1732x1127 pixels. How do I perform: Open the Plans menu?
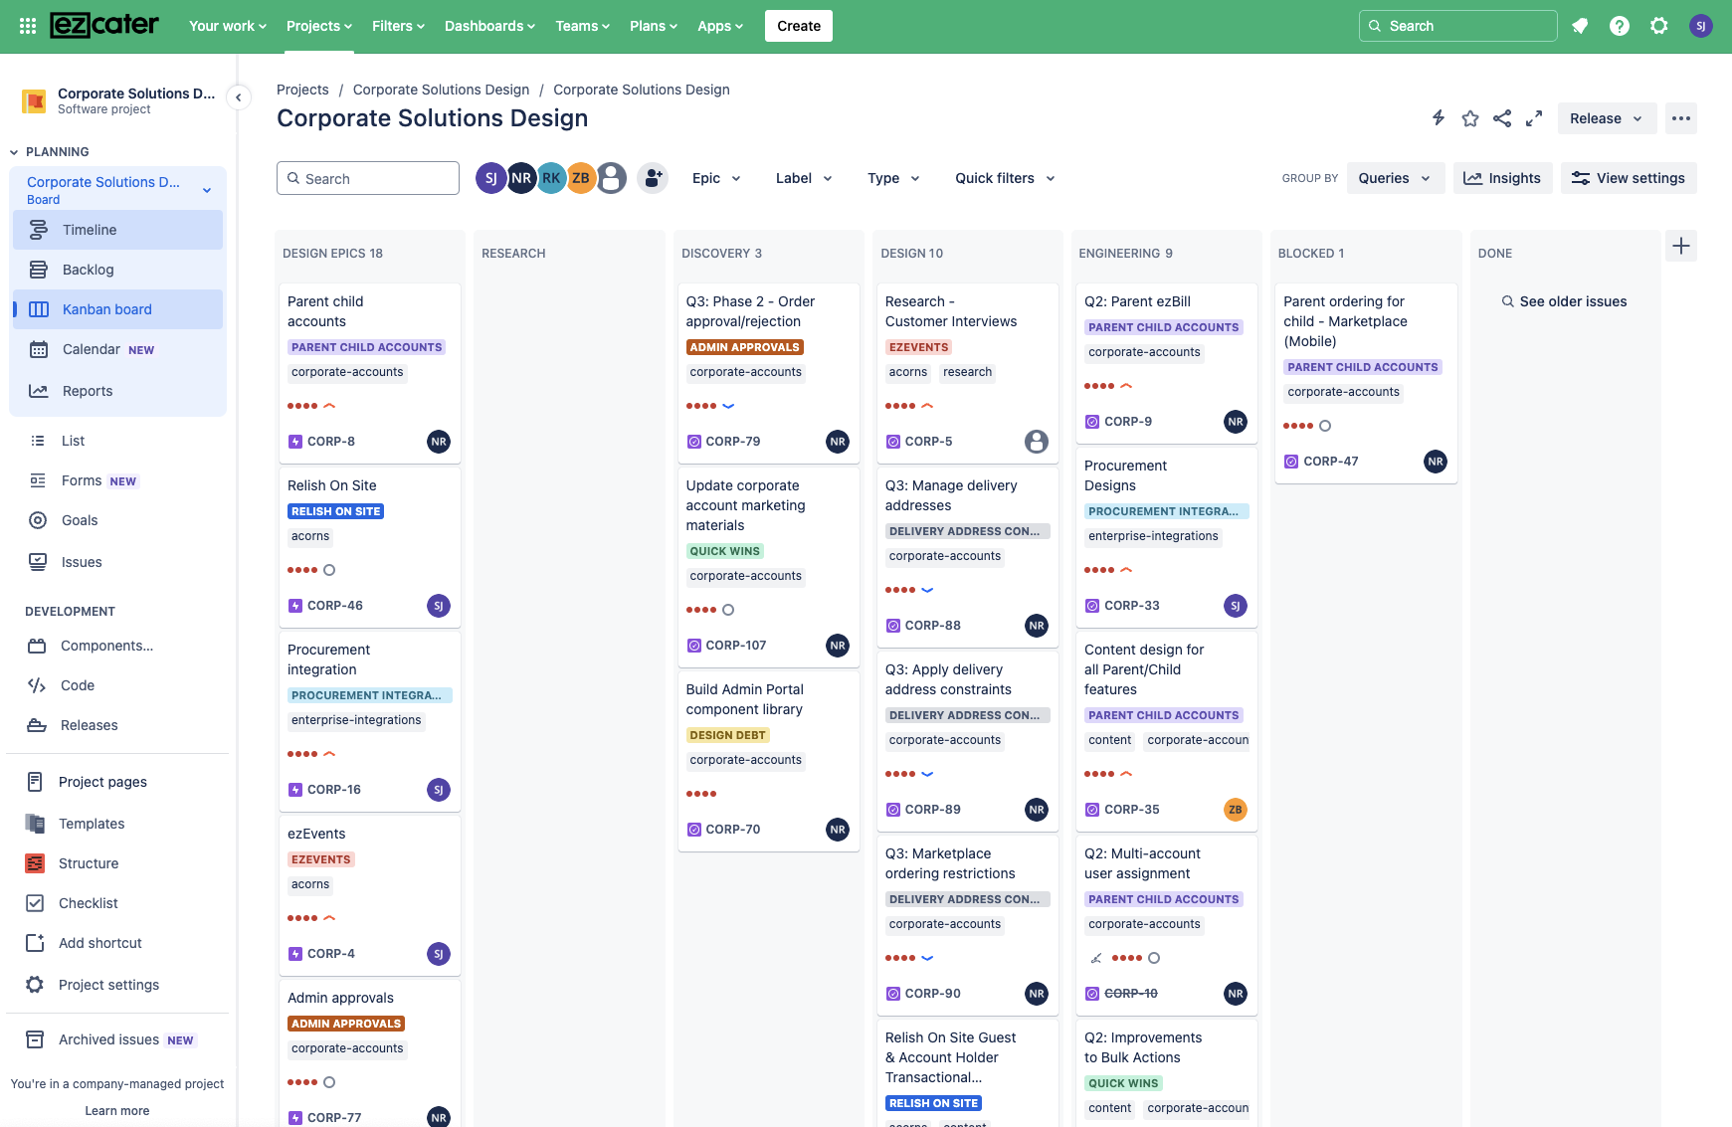click(x=654, y=26)
